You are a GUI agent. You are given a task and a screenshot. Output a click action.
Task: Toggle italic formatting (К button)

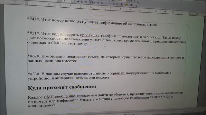point(82,2)
